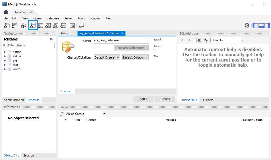Switch to the Snippets tab
This screenshot has width=271, height=160.
(207, 100)
